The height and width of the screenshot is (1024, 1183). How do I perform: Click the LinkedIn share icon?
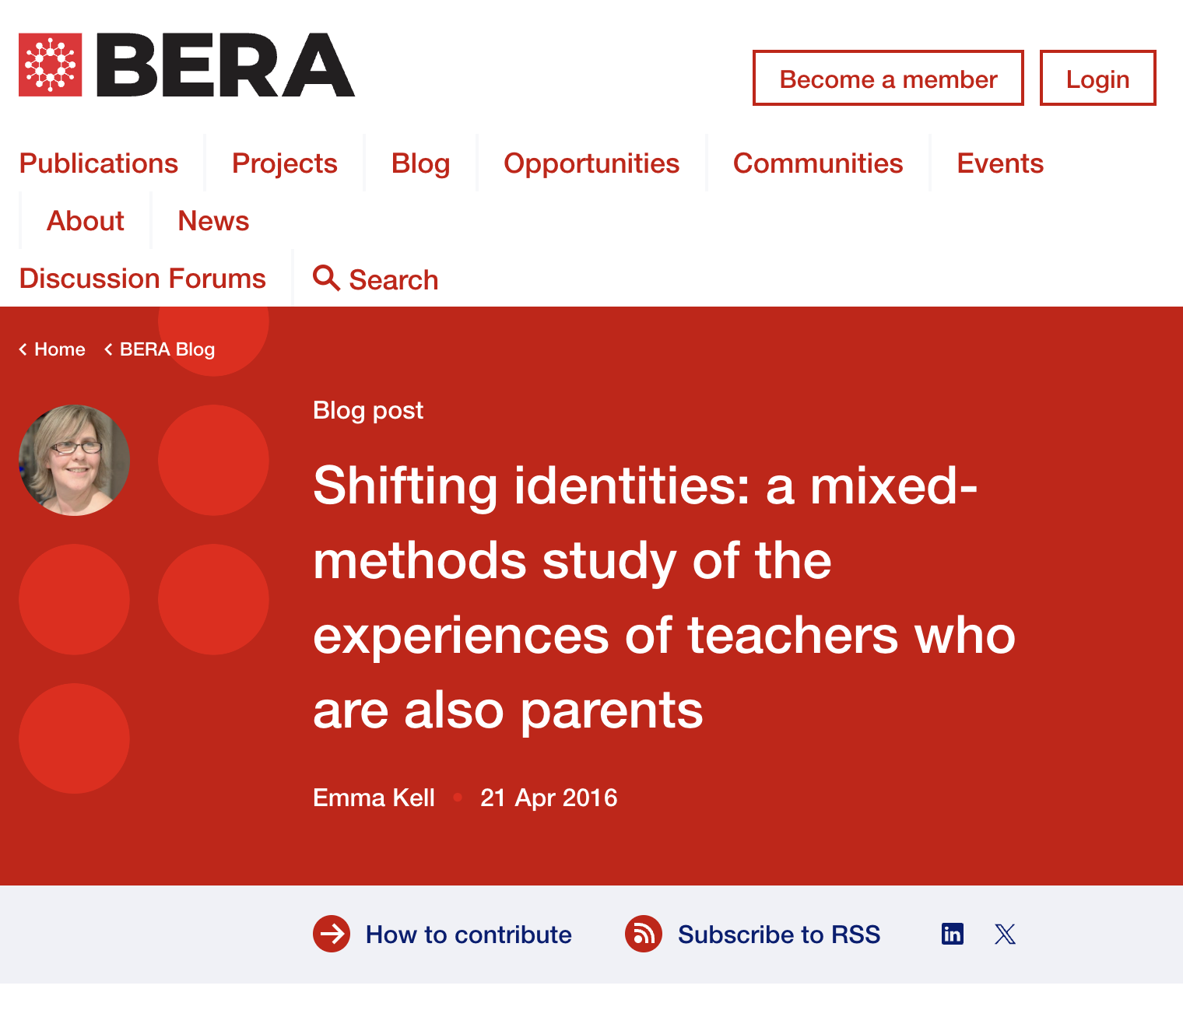[952, 934]
